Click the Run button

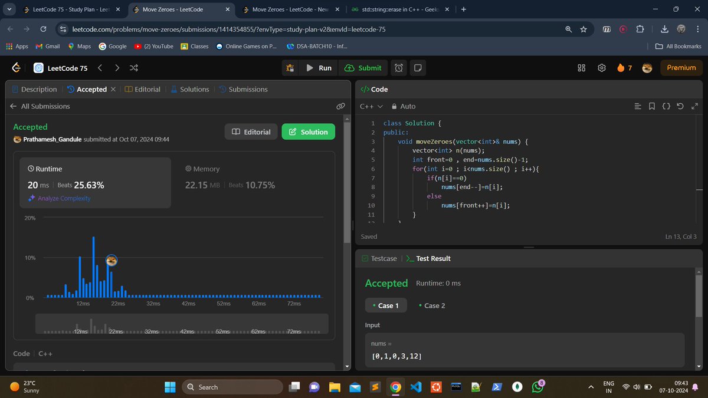(319, 68)
